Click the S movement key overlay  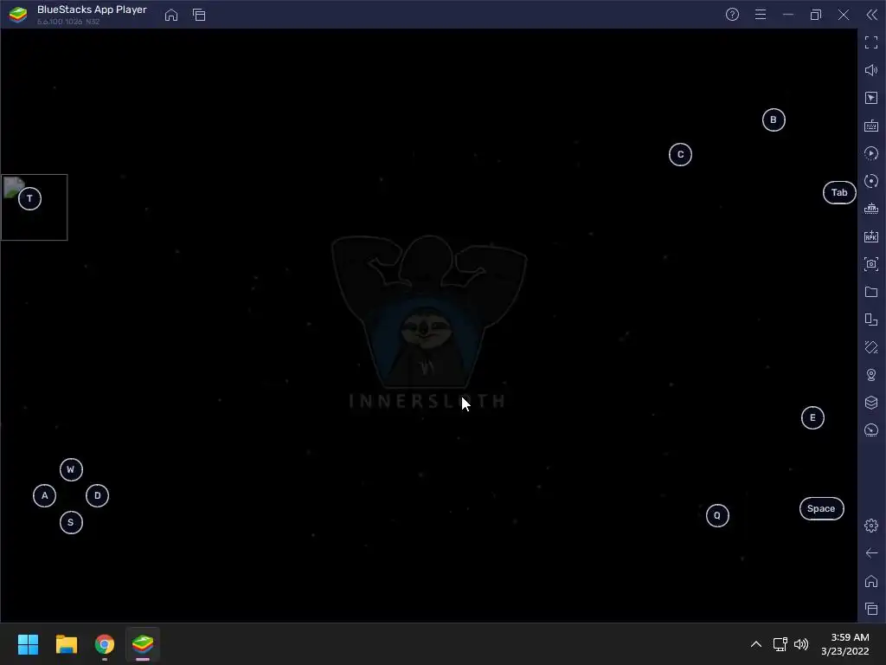(x=71, y=522)
